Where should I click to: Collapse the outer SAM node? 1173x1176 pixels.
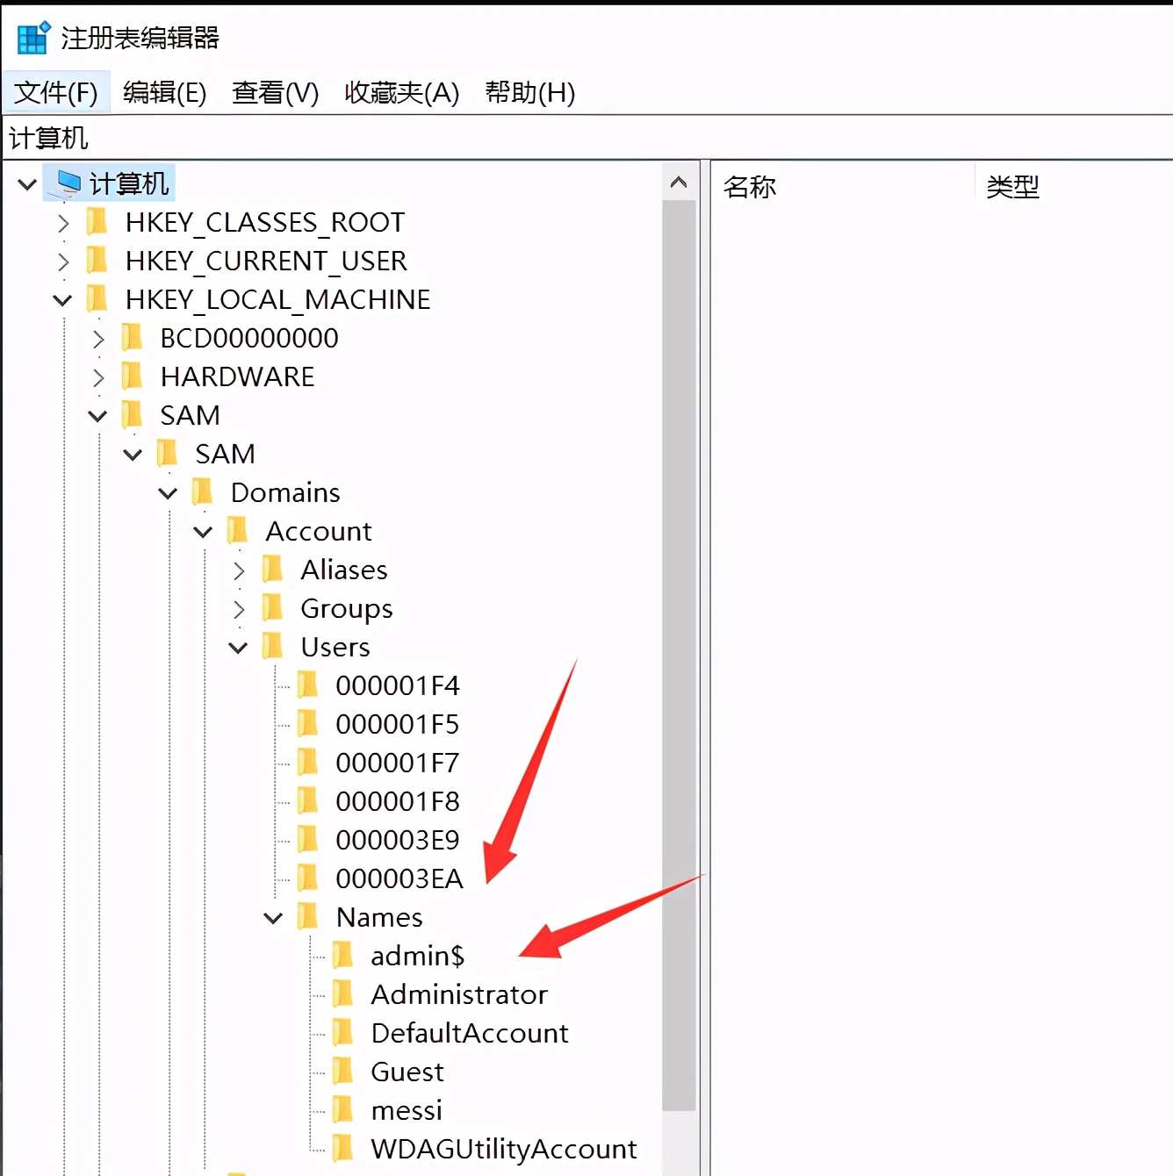pyautogui.click(x=97, y=415)
